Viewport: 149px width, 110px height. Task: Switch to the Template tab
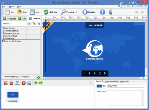tap(10, 19)
